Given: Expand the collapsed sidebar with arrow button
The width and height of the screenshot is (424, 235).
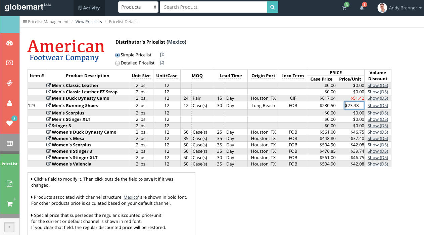Looking at the screenshot, I should [x=9, y=227].
